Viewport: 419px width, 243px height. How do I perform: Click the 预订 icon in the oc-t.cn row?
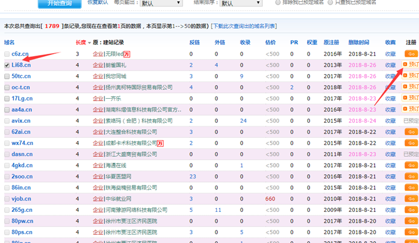(x=411, y=87)
